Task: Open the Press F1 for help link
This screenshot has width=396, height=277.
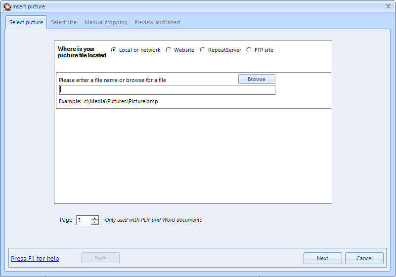Action: (35, 259)
